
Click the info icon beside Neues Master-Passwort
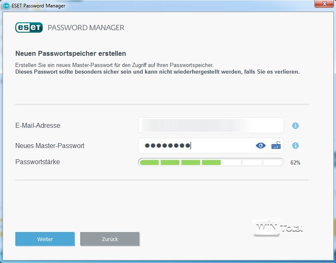pyautogui.click(x=295, y=146)
